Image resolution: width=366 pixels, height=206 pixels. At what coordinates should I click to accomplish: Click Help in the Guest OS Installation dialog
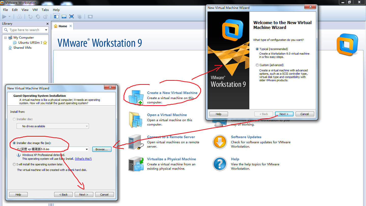point(18,195)
